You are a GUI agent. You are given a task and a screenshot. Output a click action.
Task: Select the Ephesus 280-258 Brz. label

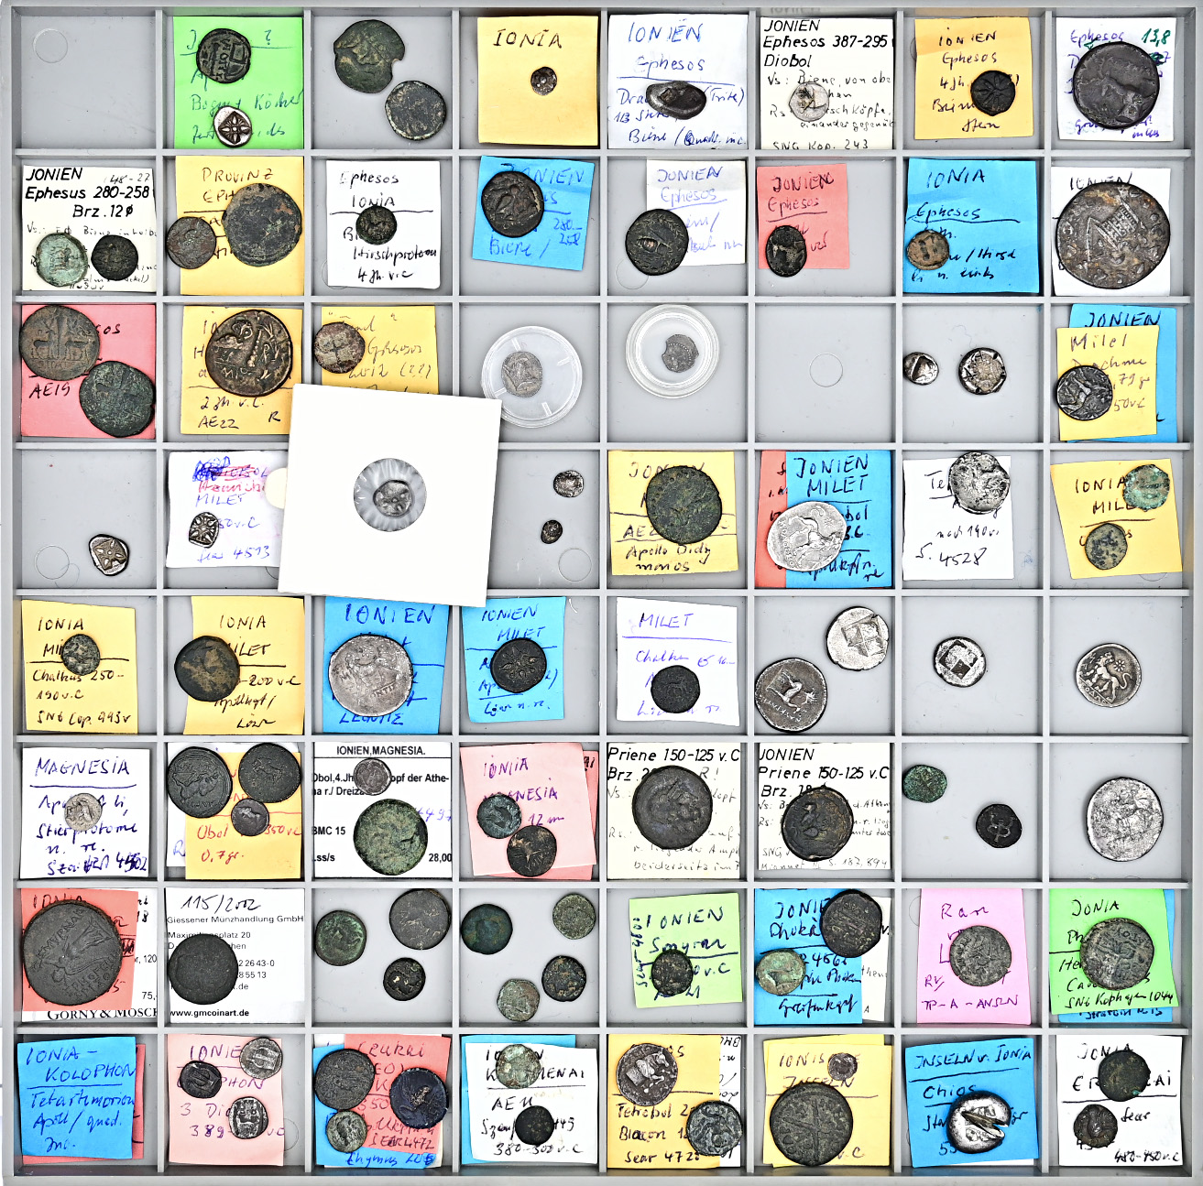(87, 193)
